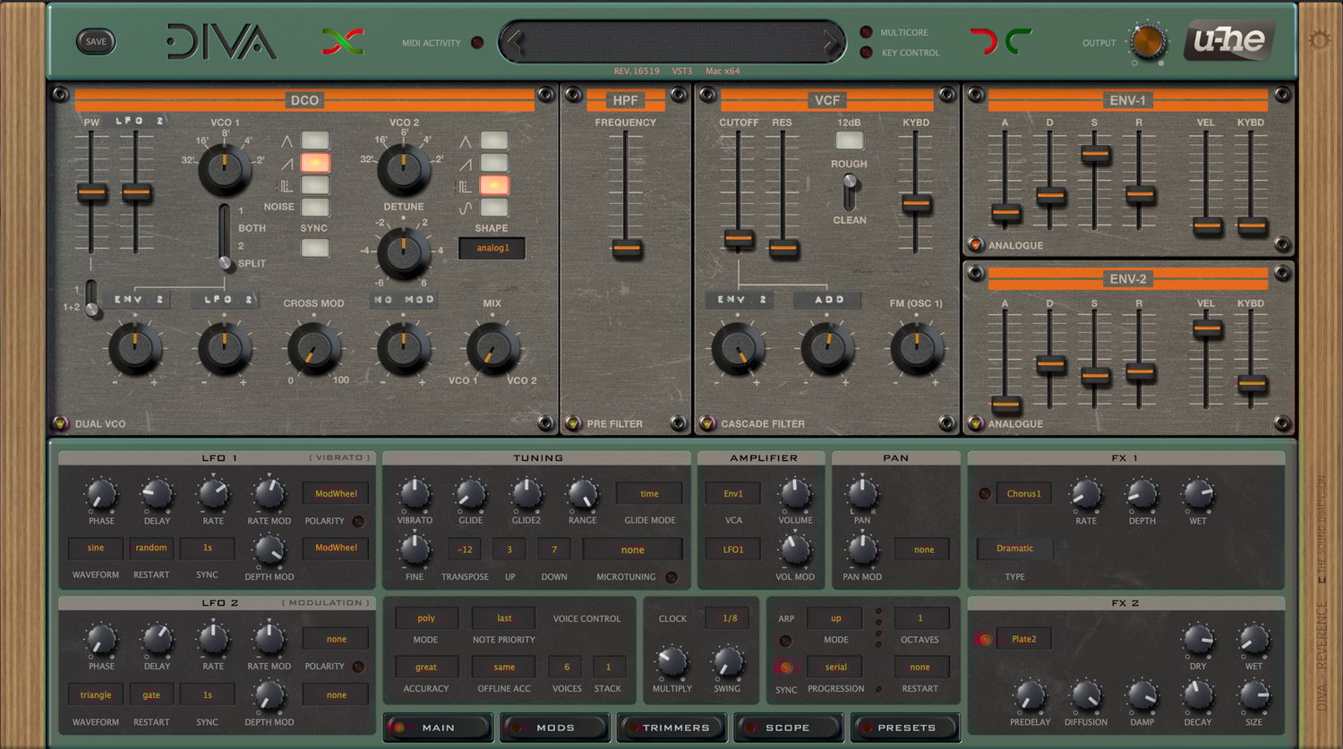
Task: Open the ENV-1 ANALOGUE envelope model selector
Action: [x=976, y=244]
